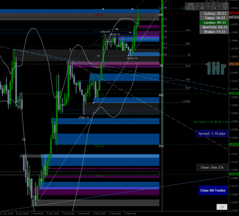Viewport: 239px width, 216px height.
Task: Select the NewYork: 04:33 session clock
Action: pyautogui.click(x=214, y=27)
